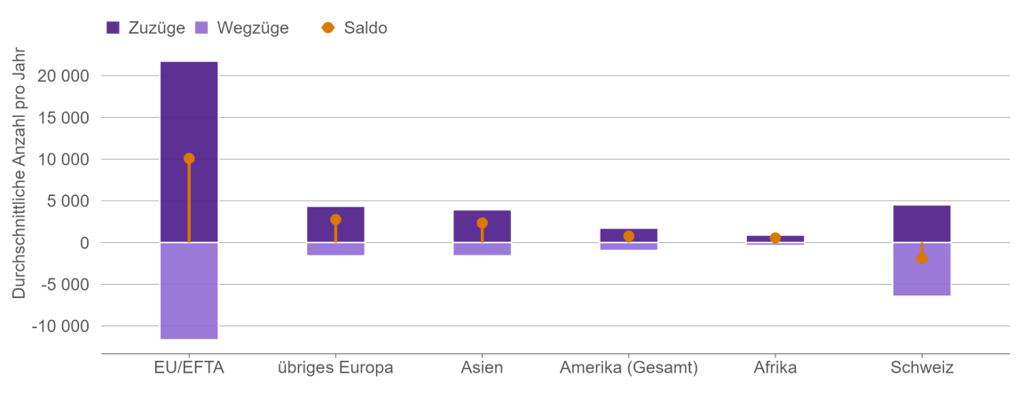Image resolution: width=1022 pixels, height=408 pixels.
Task: Click the light purple Wegzüge legend swatch
Action: pos(201,27)
